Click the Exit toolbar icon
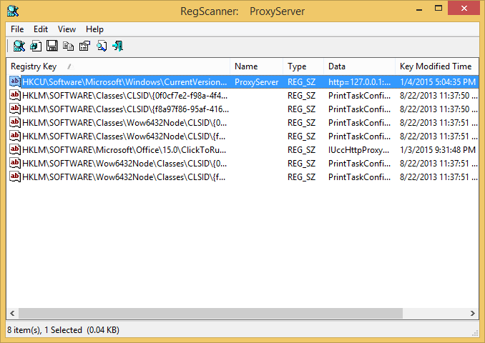This screenshot has width=485, height=343. 118,46
